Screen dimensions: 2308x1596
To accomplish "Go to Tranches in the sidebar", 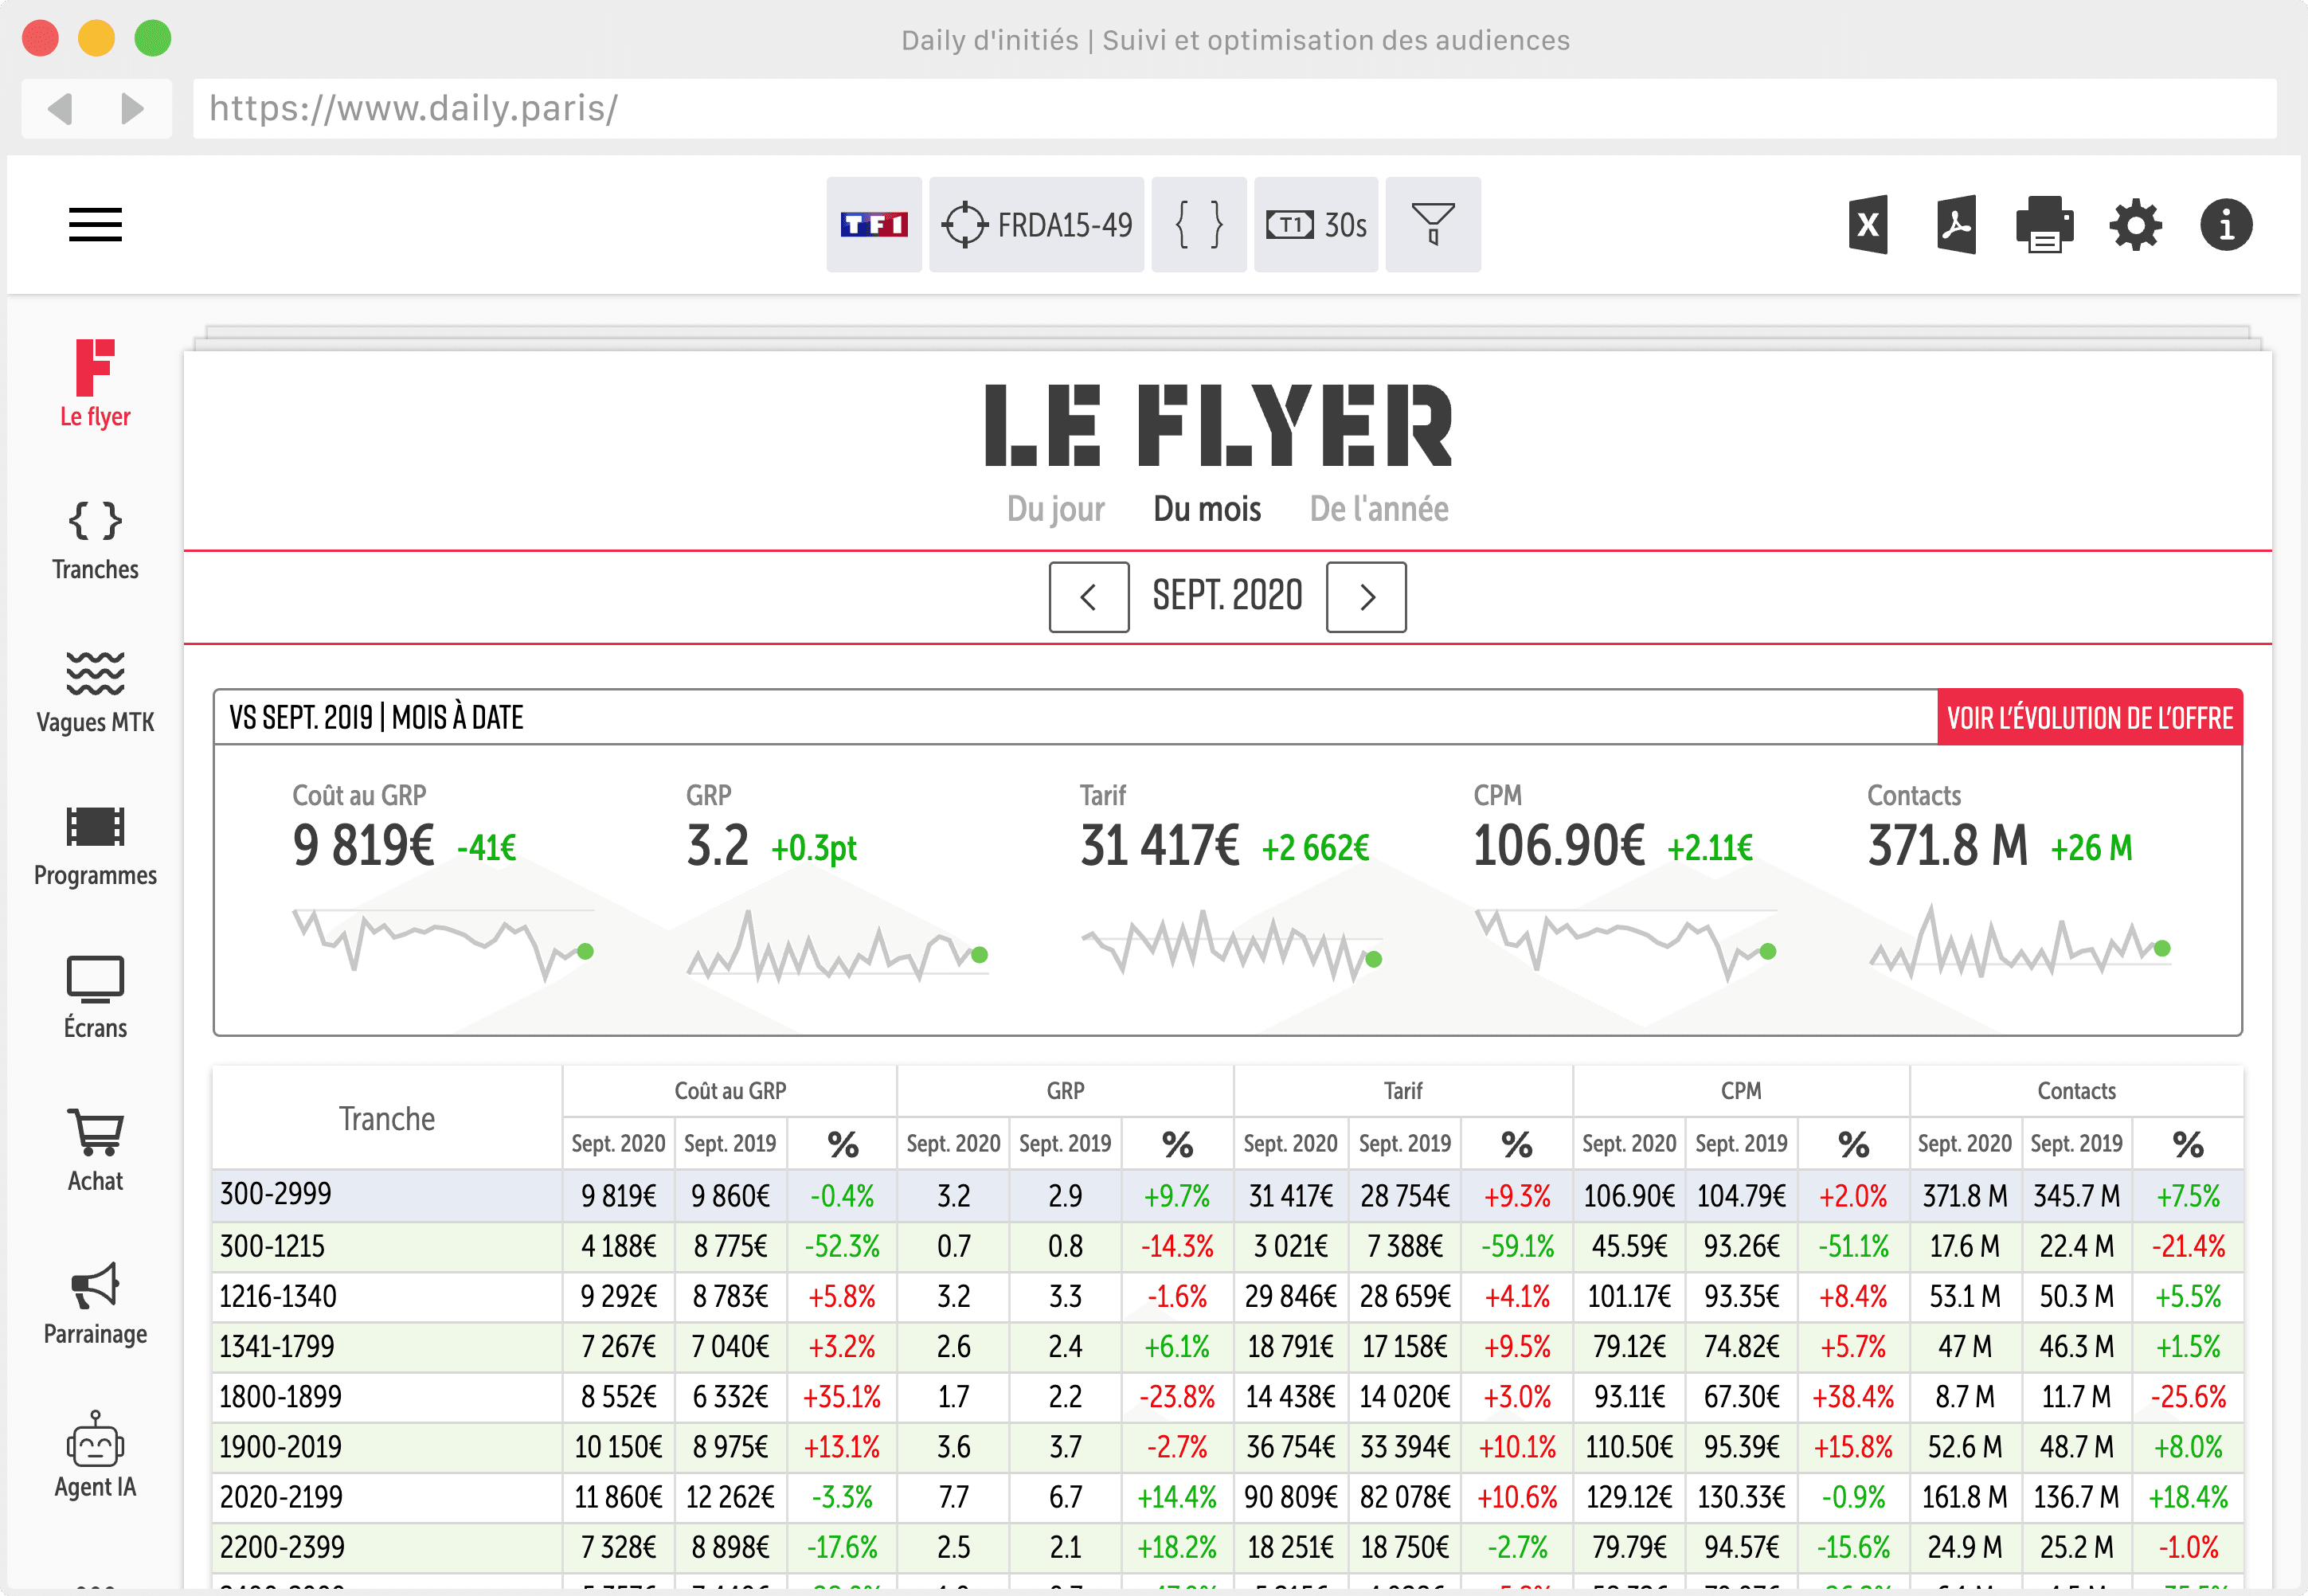I will (95, 541).
